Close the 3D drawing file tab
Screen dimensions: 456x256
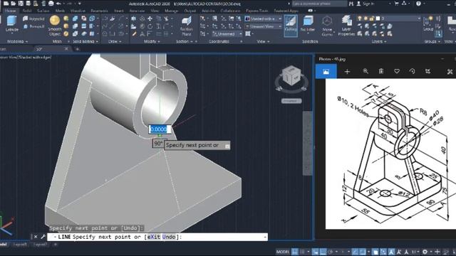pyautogui.click(x=66, y=49)
